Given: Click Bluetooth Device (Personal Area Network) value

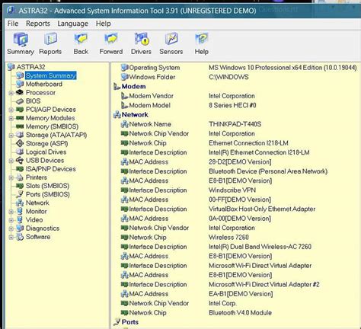Looking at the screenshot, I should [268, 171].
